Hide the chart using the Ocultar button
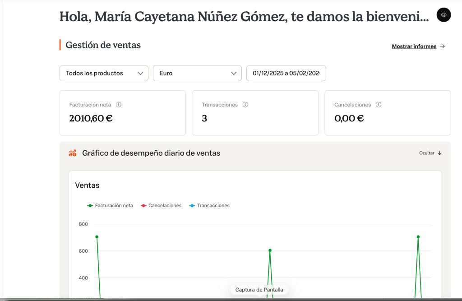462x301 pixels. click(x=427, y=153)
